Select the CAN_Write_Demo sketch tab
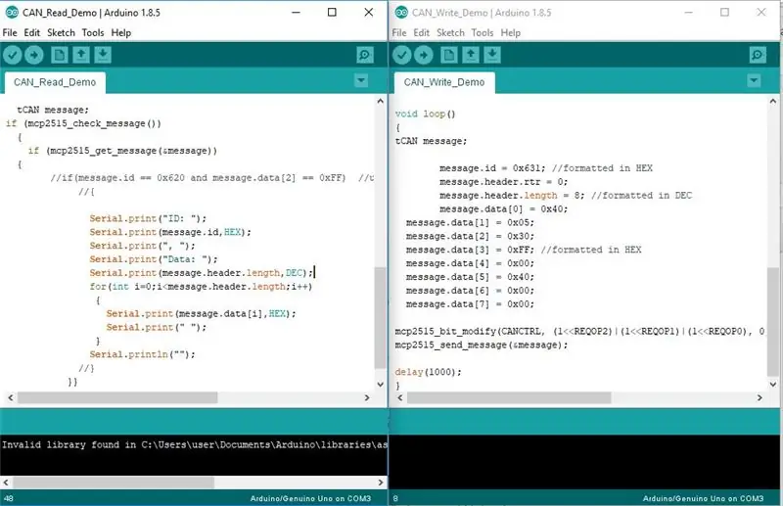The height and width of the screenshot is (506, 783). tap(444, 82)
